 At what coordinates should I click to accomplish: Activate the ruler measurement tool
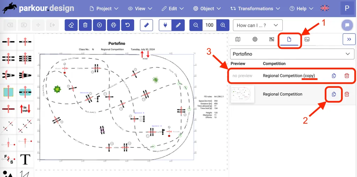(146, 25)
